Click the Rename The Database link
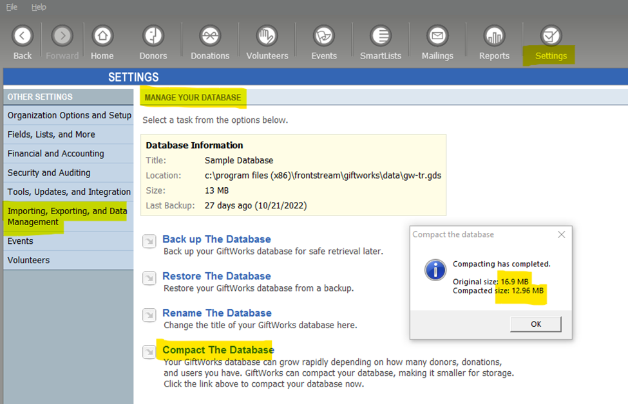 click(x=217, y=313)
